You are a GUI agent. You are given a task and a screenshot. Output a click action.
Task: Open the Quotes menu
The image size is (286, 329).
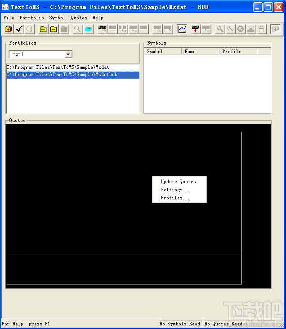tap(79, 18)
